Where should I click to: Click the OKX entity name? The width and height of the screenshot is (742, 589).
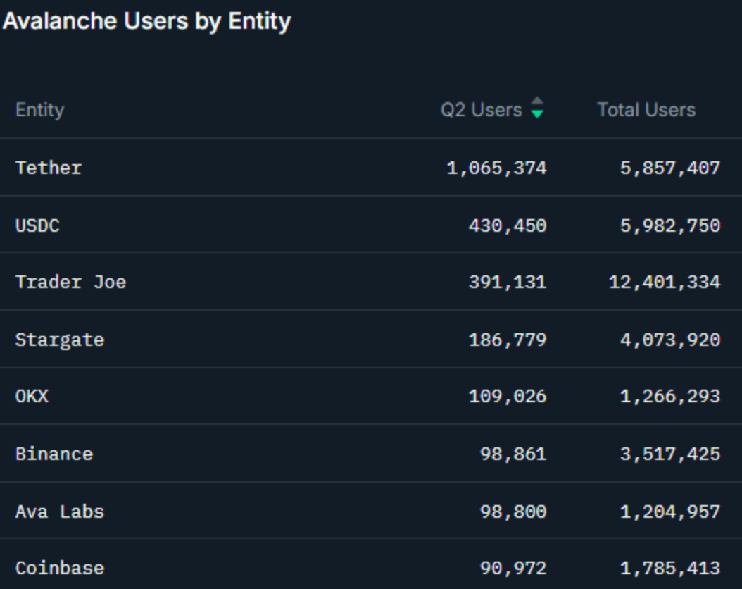(x=32, y=397)
